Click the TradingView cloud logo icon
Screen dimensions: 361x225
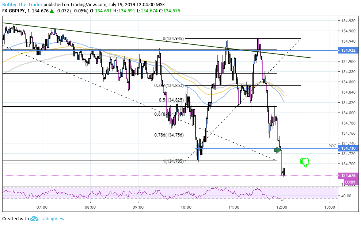tap(34, 218)
